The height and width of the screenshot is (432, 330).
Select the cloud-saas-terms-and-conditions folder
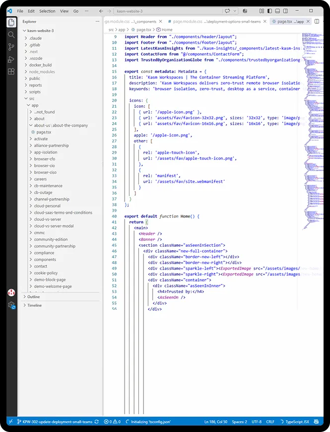coord(63,213)
